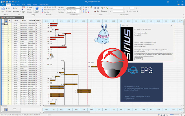Click the date range step input field
Image resolution: width=185 pixels, height=116 pixels.
tap(132, 8)
